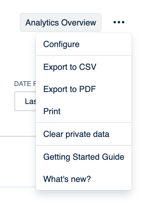Open analytics configuration via Configure

(84, 44)
